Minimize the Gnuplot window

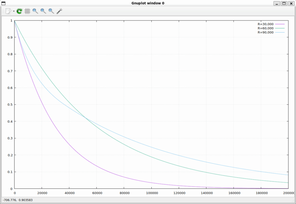[277, 3]
